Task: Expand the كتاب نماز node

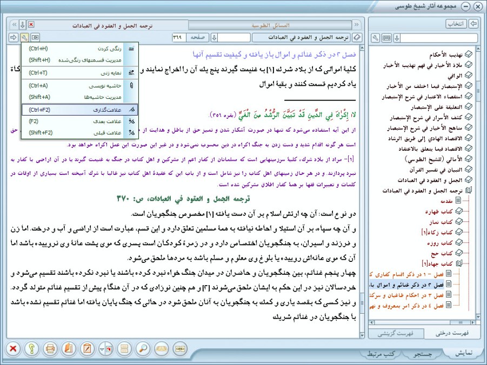Action: coord(459,221)
